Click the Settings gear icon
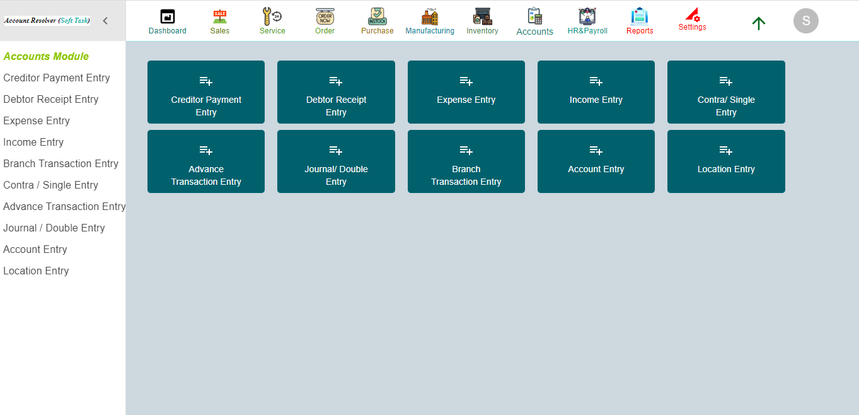Image resolution: width=859 pixels, height=415 pixels. [x=691, y=20]
